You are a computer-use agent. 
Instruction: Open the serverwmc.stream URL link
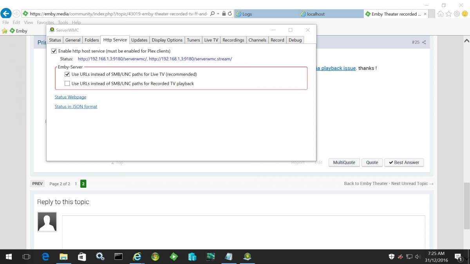(190, 59)
